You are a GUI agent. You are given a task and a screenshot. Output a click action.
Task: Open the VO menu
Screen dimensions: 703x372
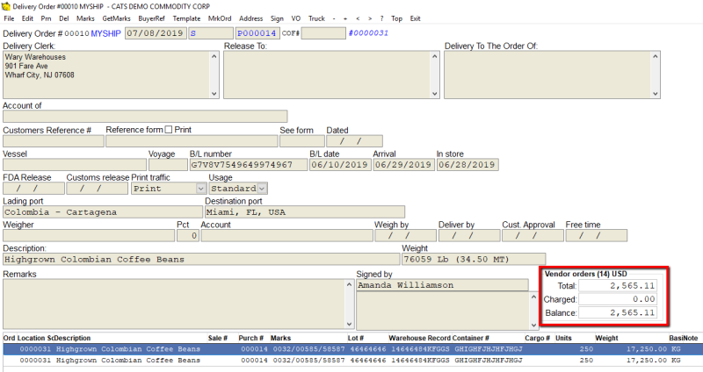pyautogui.click(x=296, y=18)
